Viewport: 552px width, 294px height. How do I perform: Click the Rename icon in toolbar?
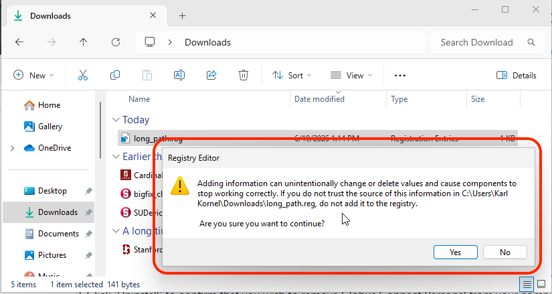coord(179,76)
